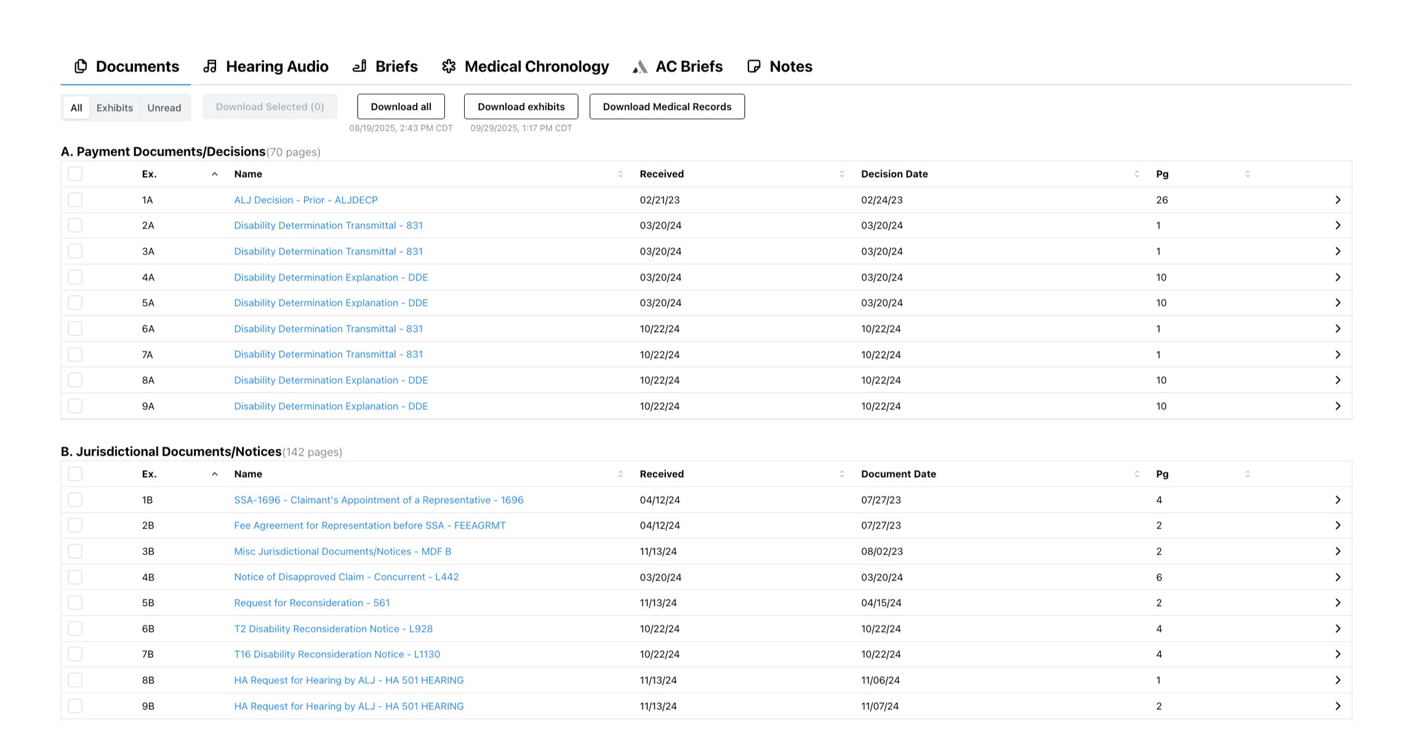1420x752 pixels.
Task: Check the box for exhibit 1A
Action: click(x=75, y=200)
